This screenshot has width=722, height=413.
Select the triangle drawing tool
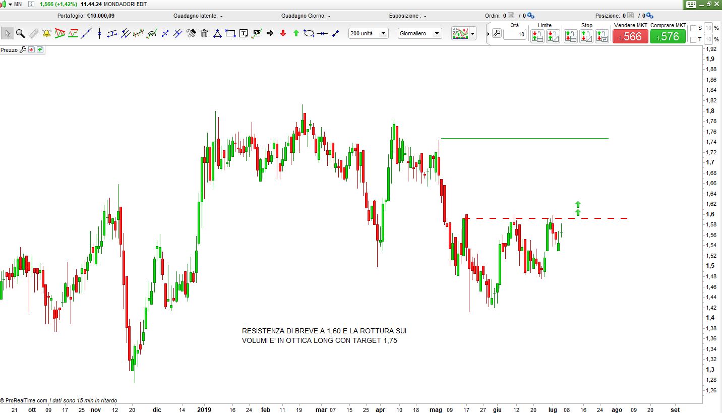[x=217, y=34]
